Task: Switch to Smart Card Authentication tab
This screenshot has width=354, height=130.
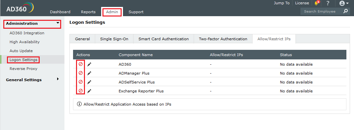Action: pyautogui.click(x=164, y=39)
